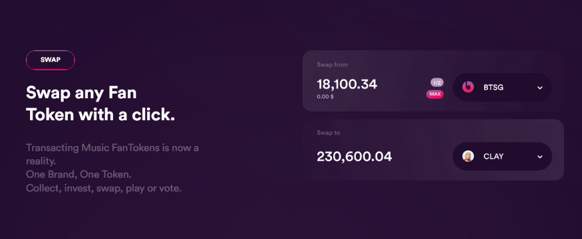Click the Swap any Fan Token heading
Viewport: 582px width, 239px height.
[100, 104]
